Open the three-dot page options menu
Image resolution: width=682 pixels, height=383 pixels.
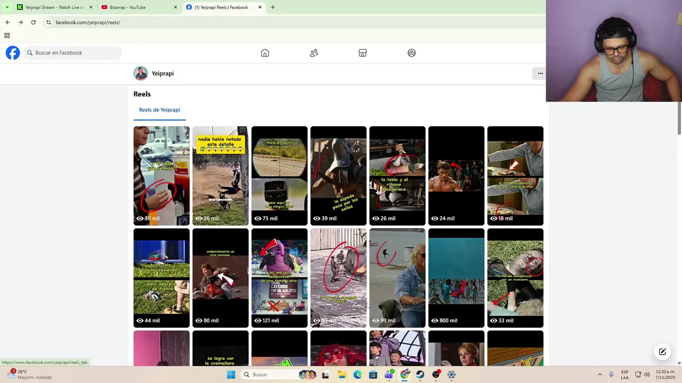click(540, 73)
